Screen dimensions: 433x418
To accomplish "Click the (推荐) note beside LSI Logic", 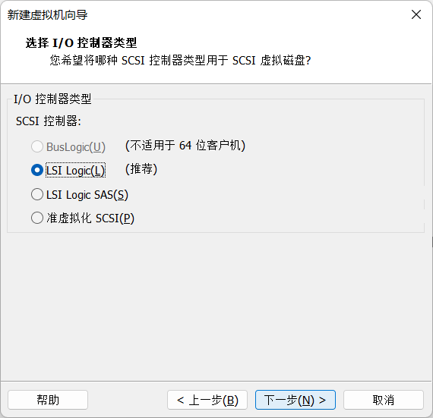I will coord(141,169).
